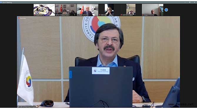Click the signal strength icon beside speaker name

click(x=18, y=107)
